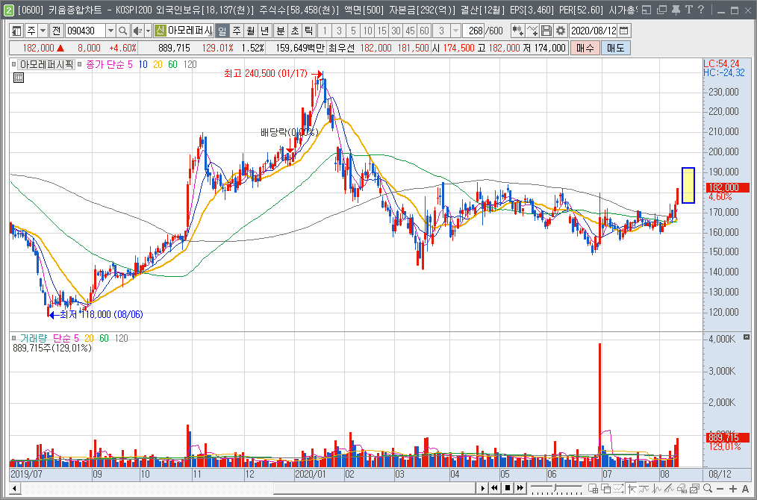This screenshot has height=500, width=757.
Task: Click the horizontal scrollbar left arrow
Action: coord(14,488)
